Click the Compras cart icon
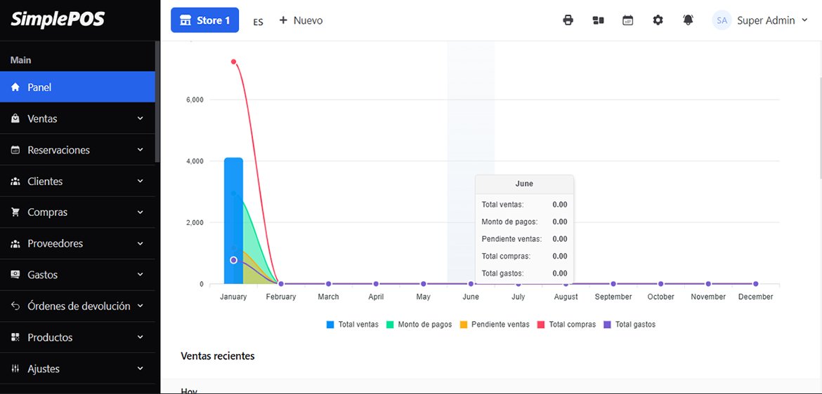The height and width of the screenshot is (394, 822). (15, 212)
